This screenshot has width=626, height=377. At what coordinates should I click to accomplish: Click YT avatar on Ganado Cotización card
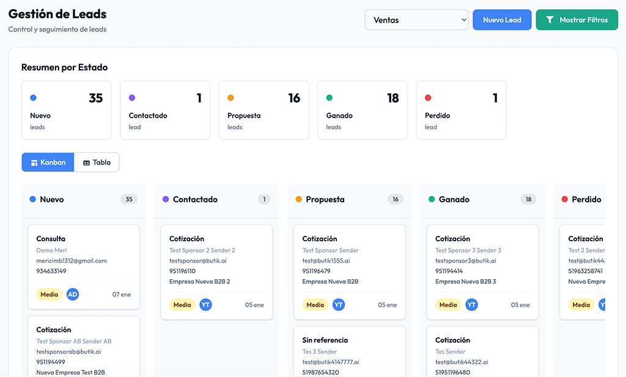[x=471, y=305]
